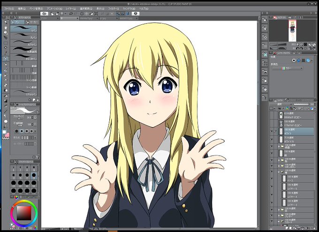This screenshot has width=319, height=232.
Task: Expand the リボン layer folder
Action: 279,166
